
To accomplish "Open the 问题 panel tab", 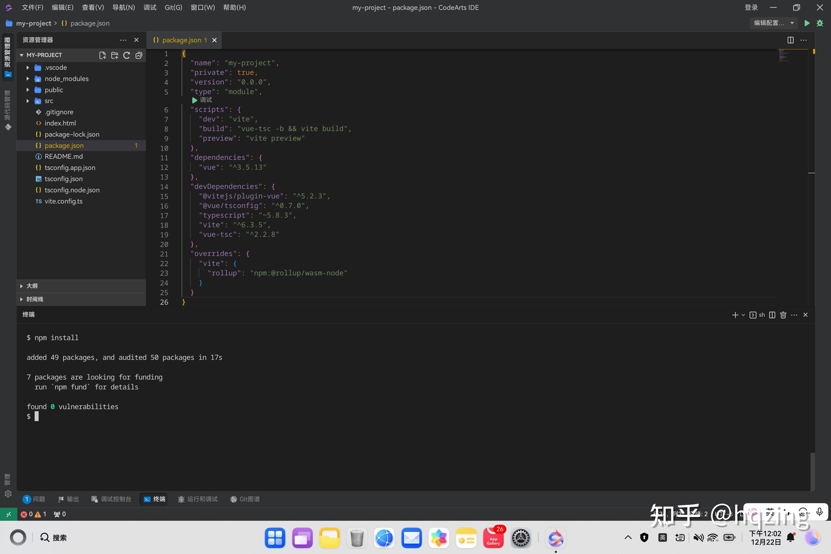I will (x=39, y=499).
